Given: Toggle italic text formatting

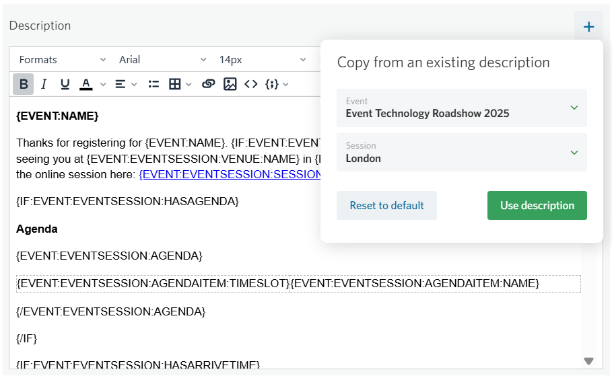Looking at the screenshot, I should coord(44,84).
